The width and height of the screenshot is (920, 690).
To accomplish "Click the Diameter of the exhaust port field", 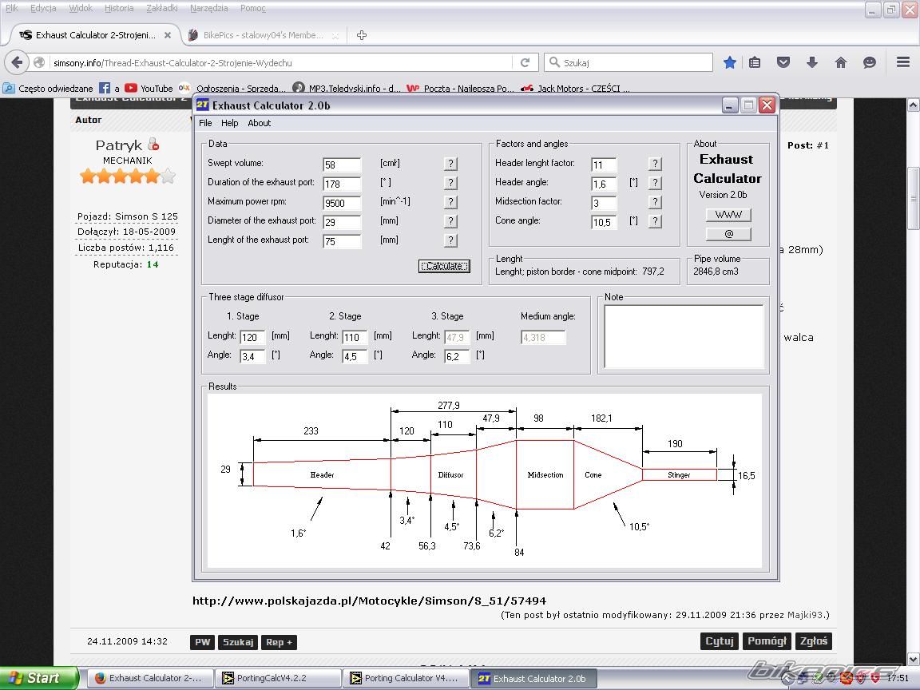I will (x=342, y=222).
